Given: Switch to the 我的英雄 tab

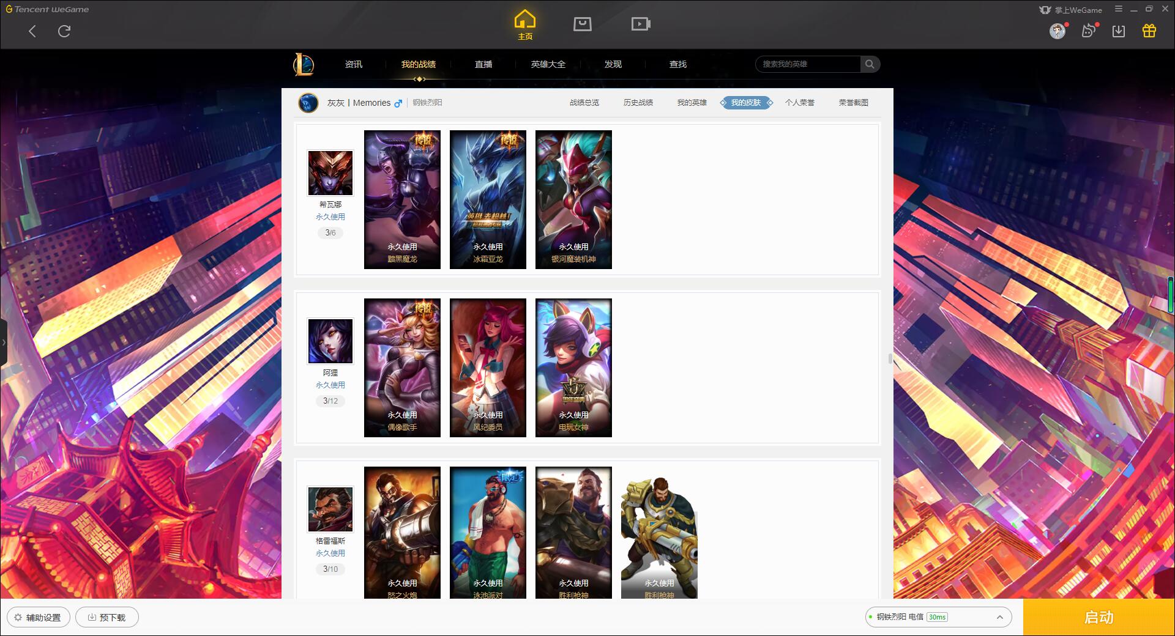Looking at the screenshot, I should tap(692, 103).
